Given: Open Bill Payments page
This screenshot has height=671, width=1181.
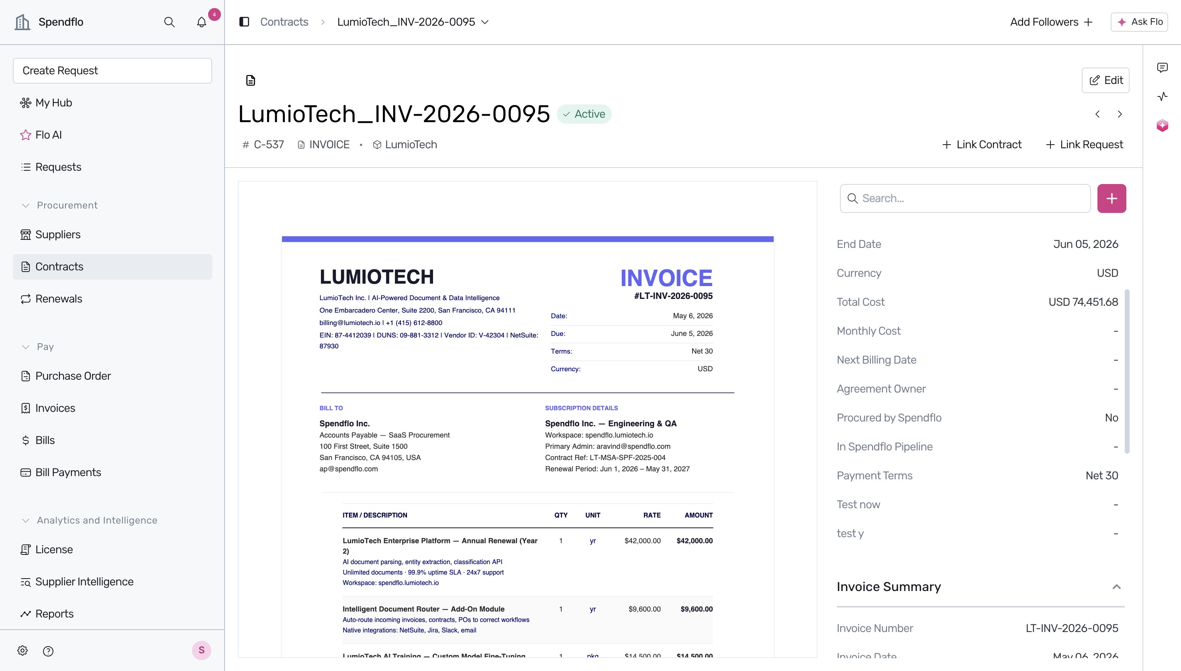Looking at the screenshot, I should click(x=112, y=473).
